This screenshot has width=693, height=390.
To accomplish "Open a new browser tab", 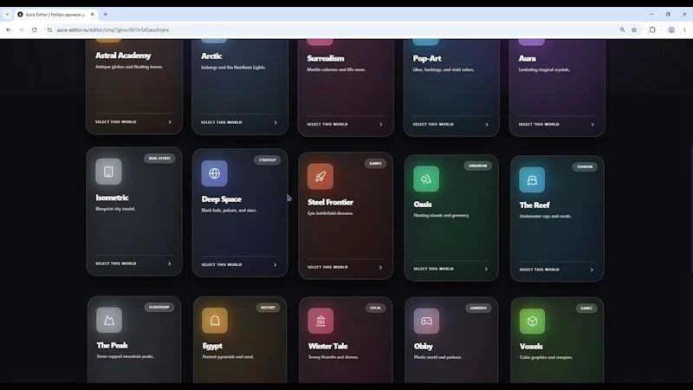I will [105, 14].
